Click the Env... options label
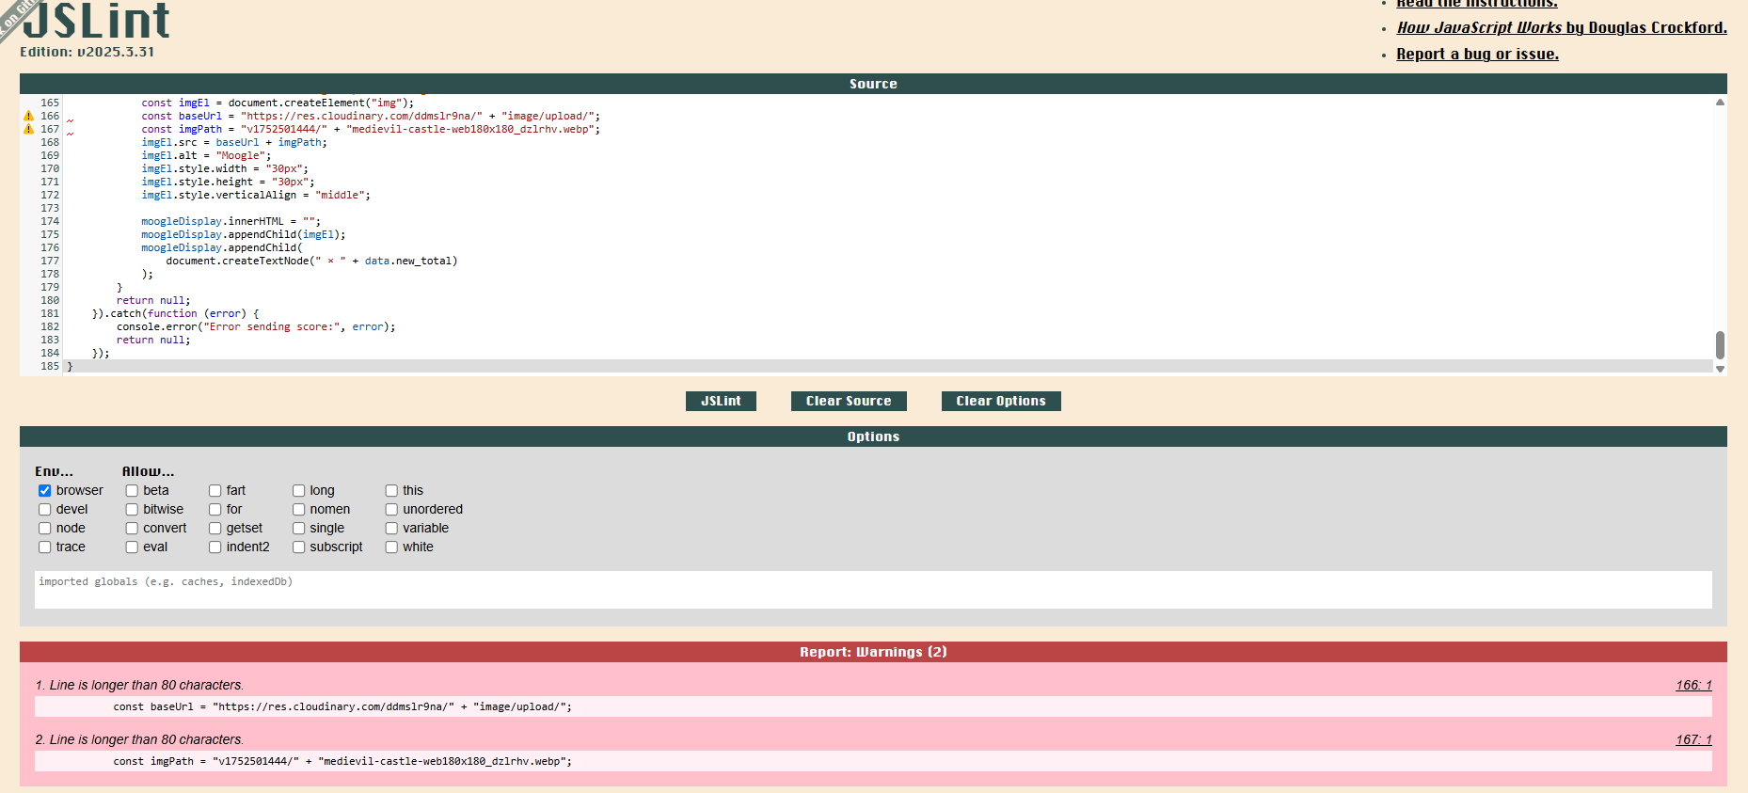This screenshot has height=793, width=1748. 54,471
